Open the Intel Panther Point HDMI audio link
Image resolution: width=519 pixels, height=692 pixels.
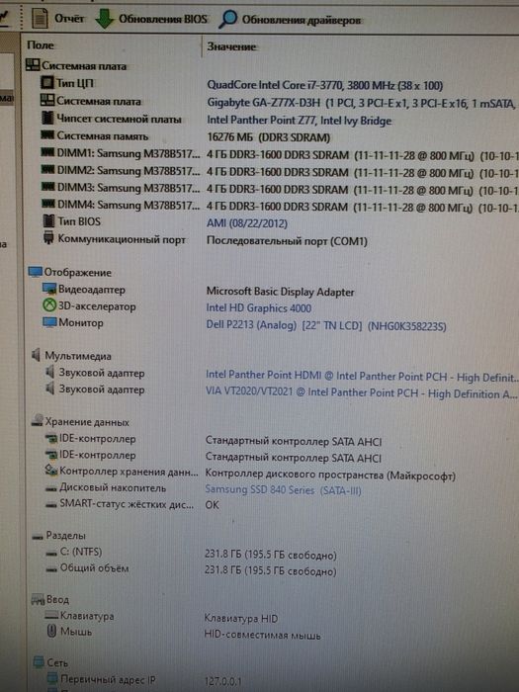[361, 376]
